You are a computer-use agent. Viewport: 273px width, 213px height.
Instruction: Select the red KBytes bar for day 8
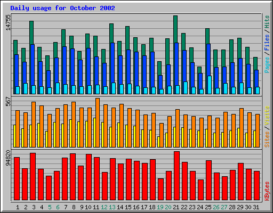73,177
